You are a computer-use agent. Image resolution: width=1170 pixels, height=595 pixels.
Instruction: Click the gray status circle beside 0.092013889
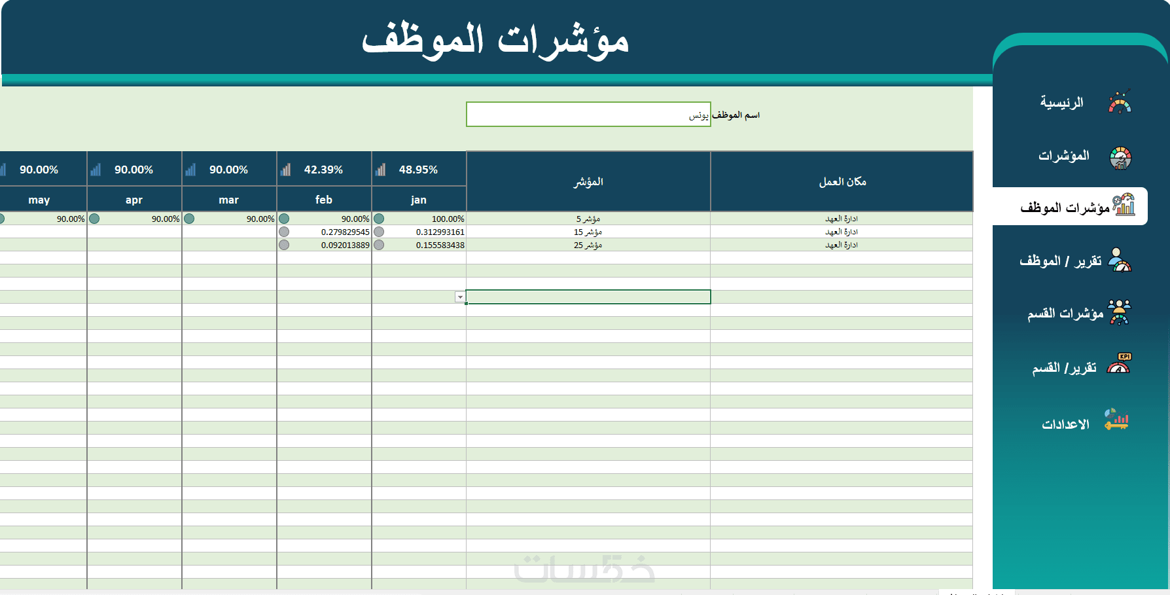click(284, 245)
